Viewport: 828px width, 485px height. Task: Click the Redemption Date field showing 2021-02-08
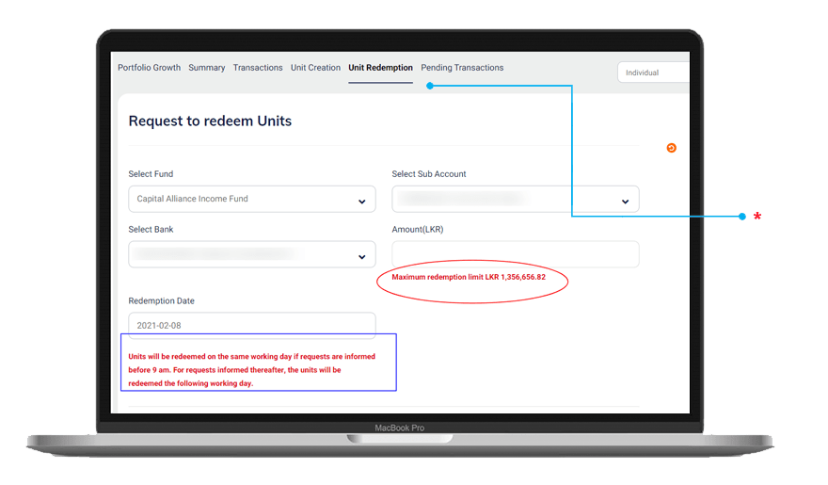pos(252,325)
